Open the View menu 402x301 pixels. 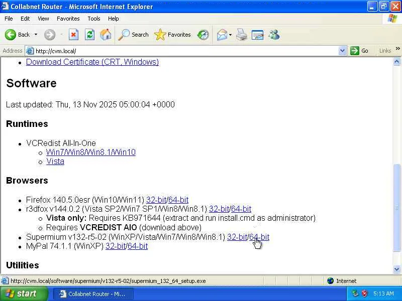tap(43, 19)
